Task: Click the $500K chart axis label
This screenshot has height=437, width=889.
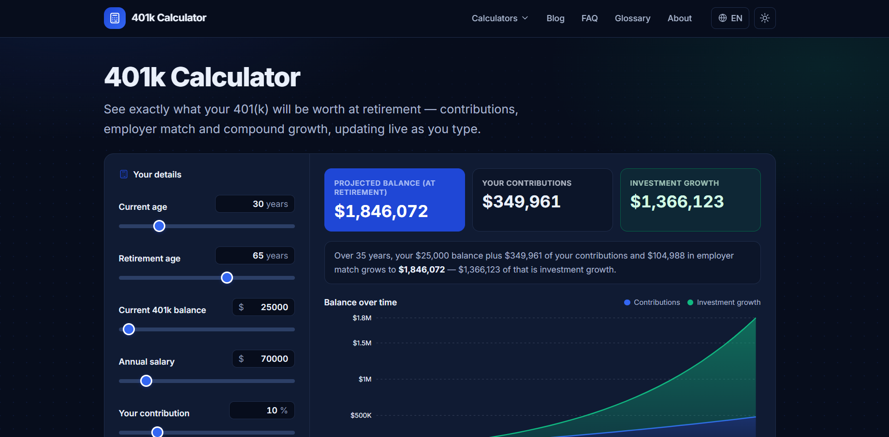Action: (x=361, y=415)
